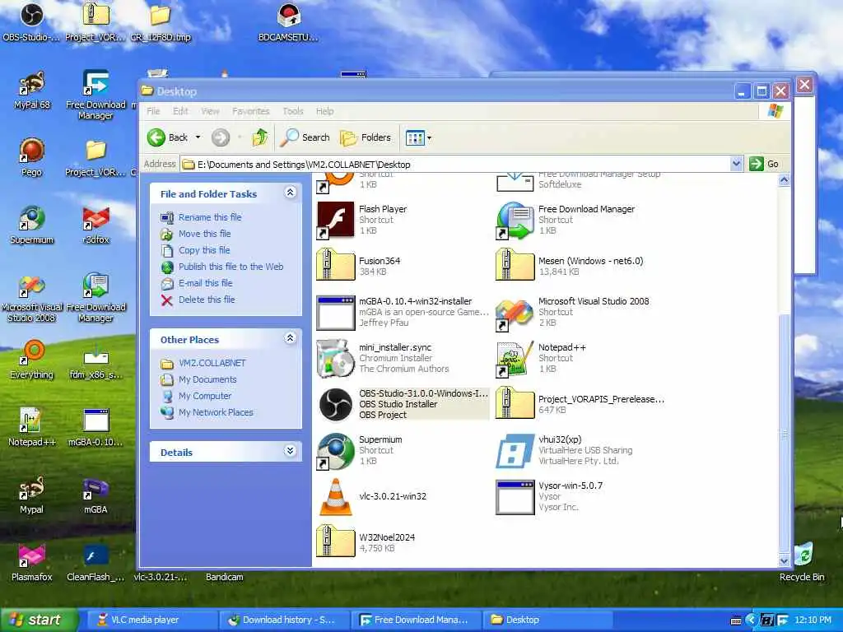Open the Back history dropdown arrow

point(198,137)
